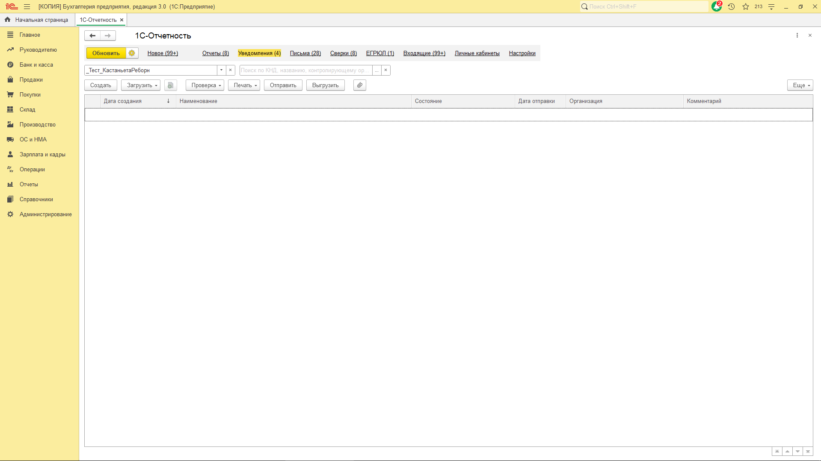The width and height of the screenshot is (821, 461).
Task: Open the Личные кабинеты link
Action: 477,53
